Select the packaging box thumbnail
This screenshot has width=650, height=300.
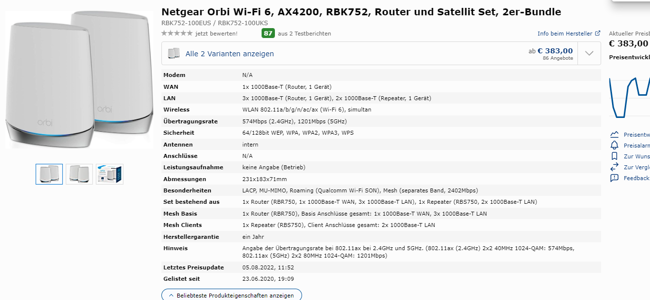tap(110, 174)
